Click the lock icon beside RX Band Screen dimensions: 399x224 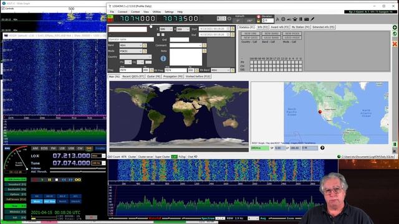coord(233,70)
